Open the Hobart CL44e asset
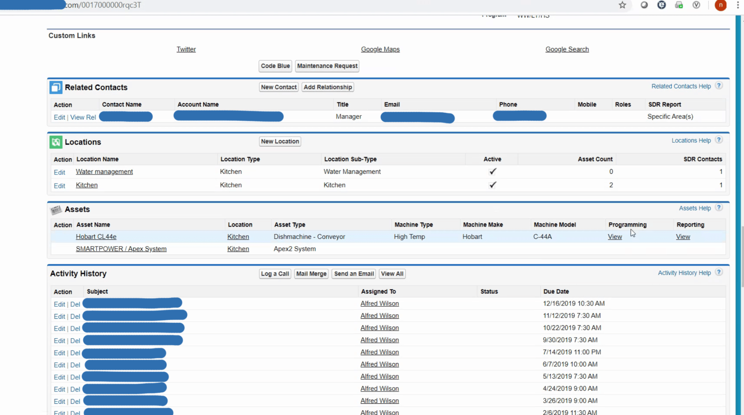The image size is (744, 415). [x=96, y=237]
